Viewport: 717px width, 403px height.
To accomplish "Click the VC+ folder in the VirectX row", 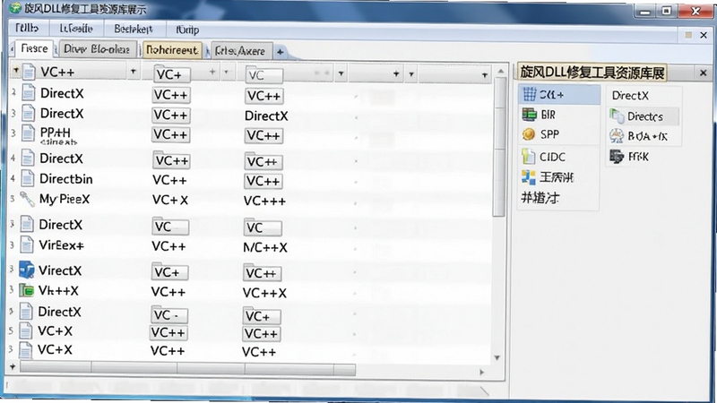I will (169, 271).
